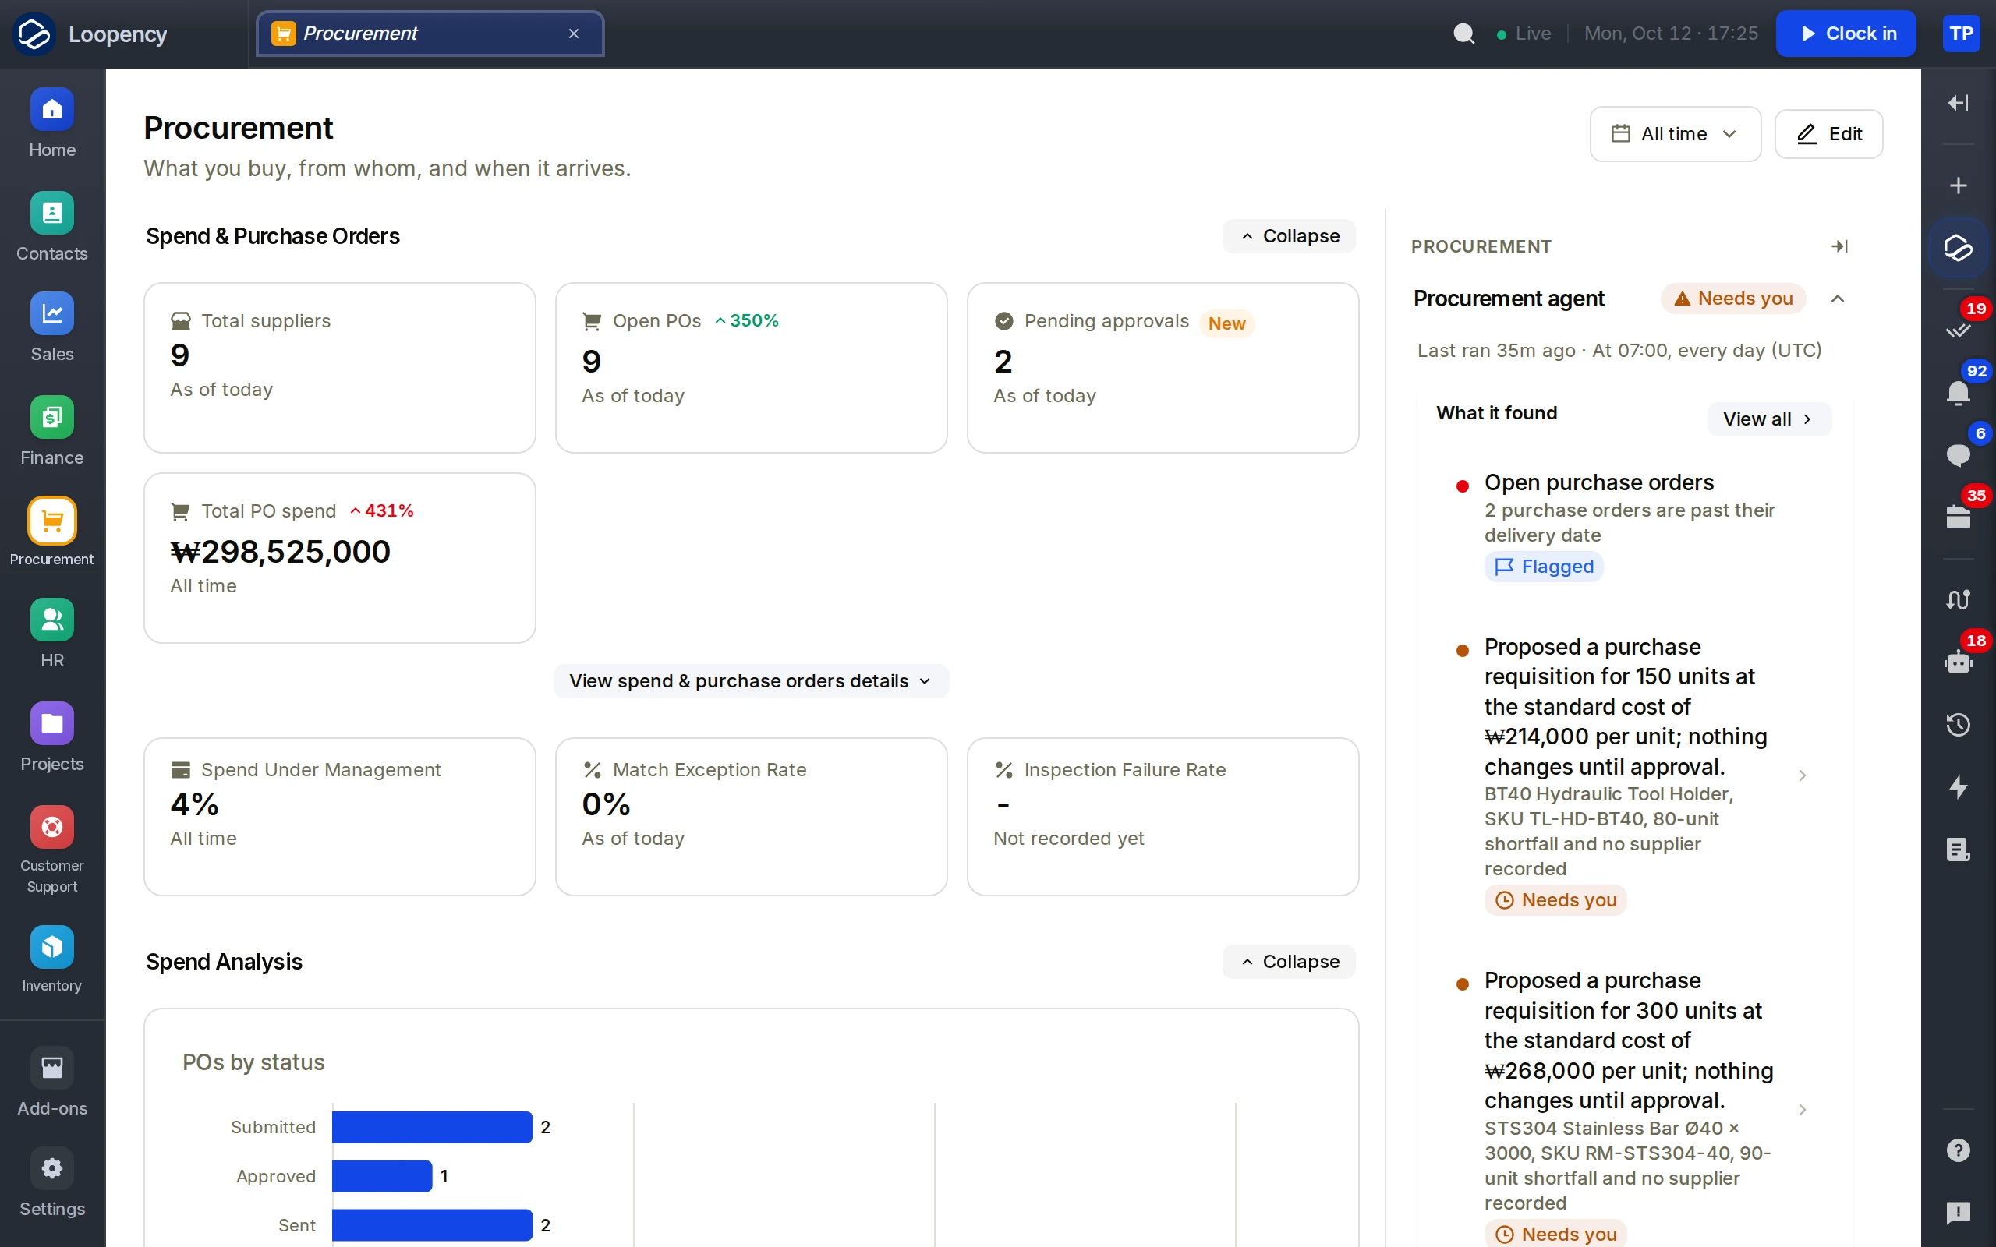This screenshot has width=1996, height=1247.
Task: Expand the 300 units requisition finding arrow
Action: [x=1802, y=1110]
